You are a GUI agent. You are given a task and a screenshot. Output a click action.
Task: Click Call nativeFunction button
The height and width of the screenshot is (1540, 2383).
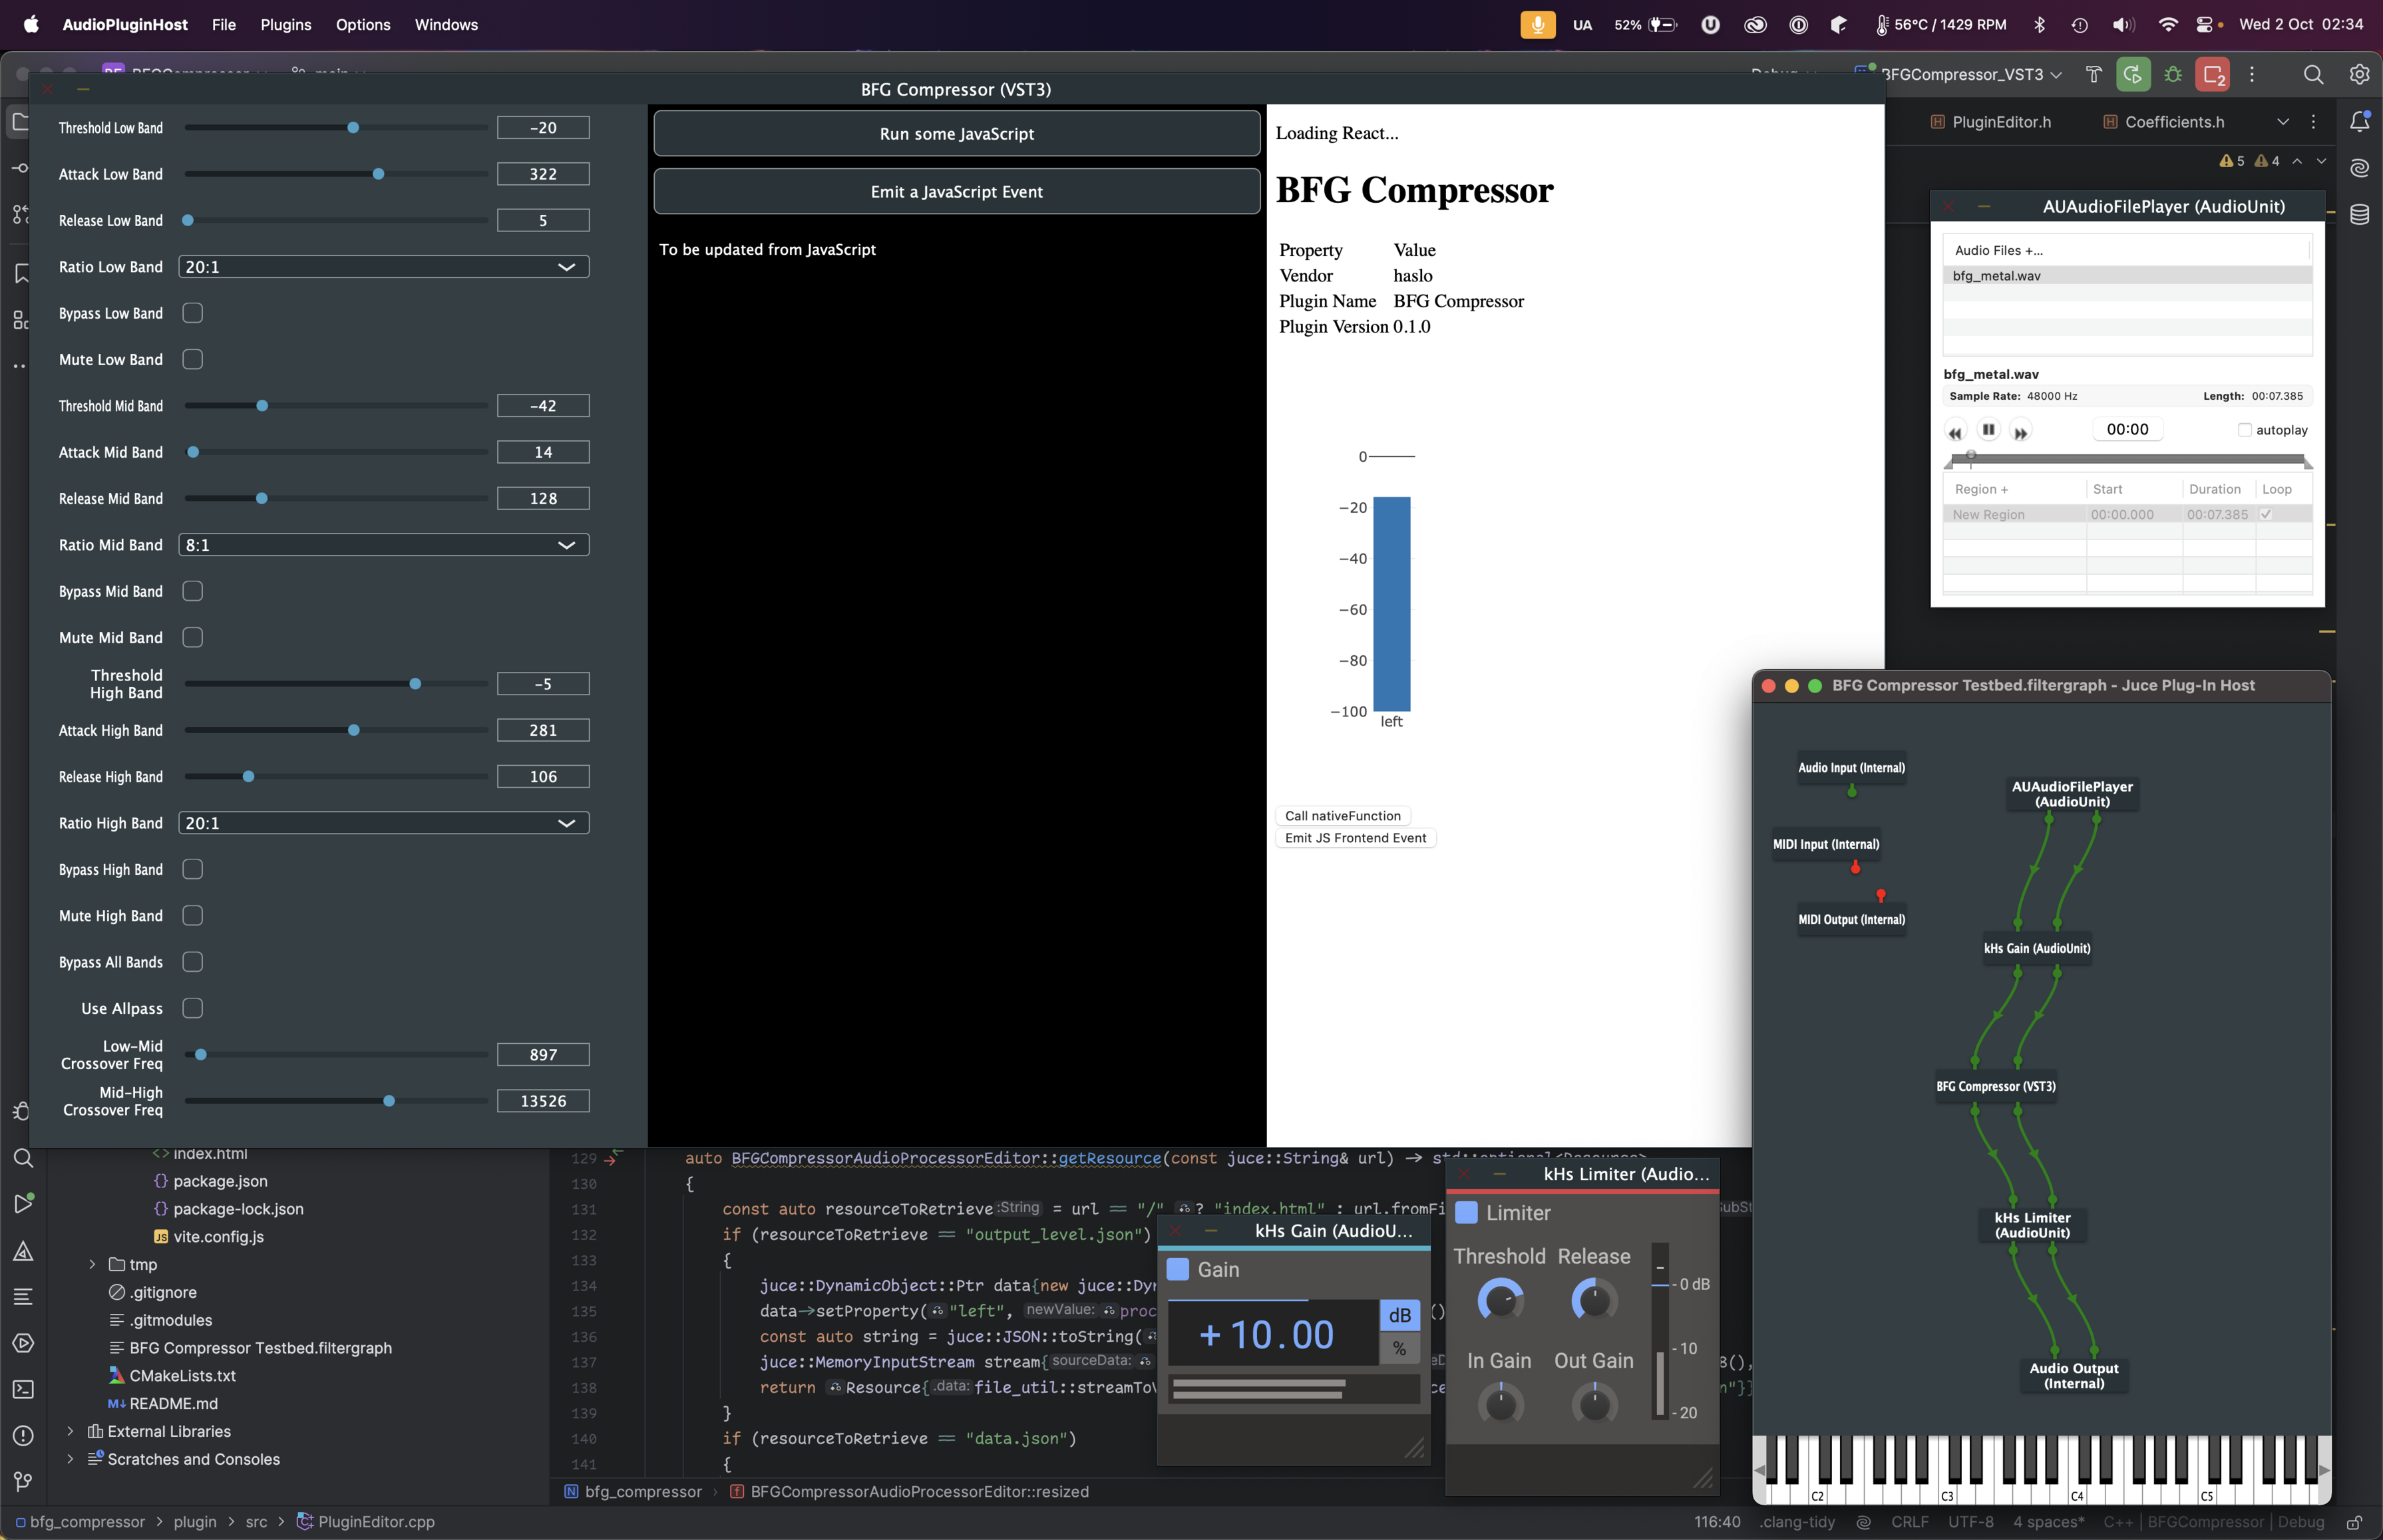pos(1343,816)
